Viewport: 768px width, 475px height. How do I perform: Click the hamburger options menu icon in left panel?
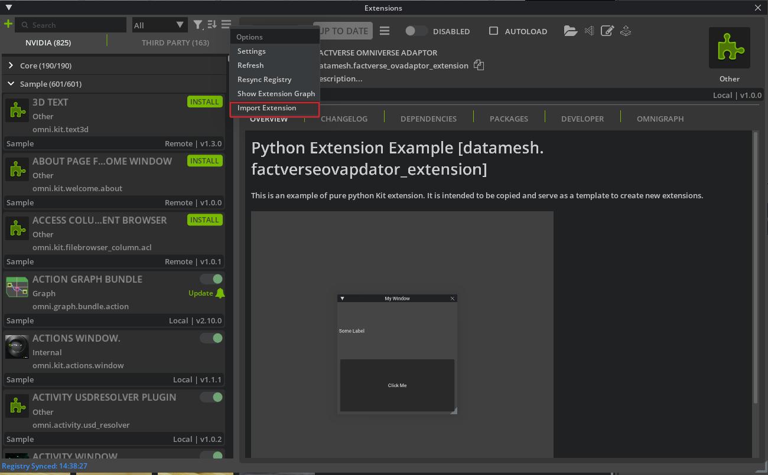pyautogui.click(x=226, y=25)
